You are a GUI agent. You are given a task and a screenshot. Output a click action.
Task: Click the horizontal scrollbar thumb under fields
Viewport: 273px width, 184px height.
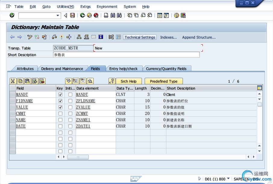(x=78, y=157)
